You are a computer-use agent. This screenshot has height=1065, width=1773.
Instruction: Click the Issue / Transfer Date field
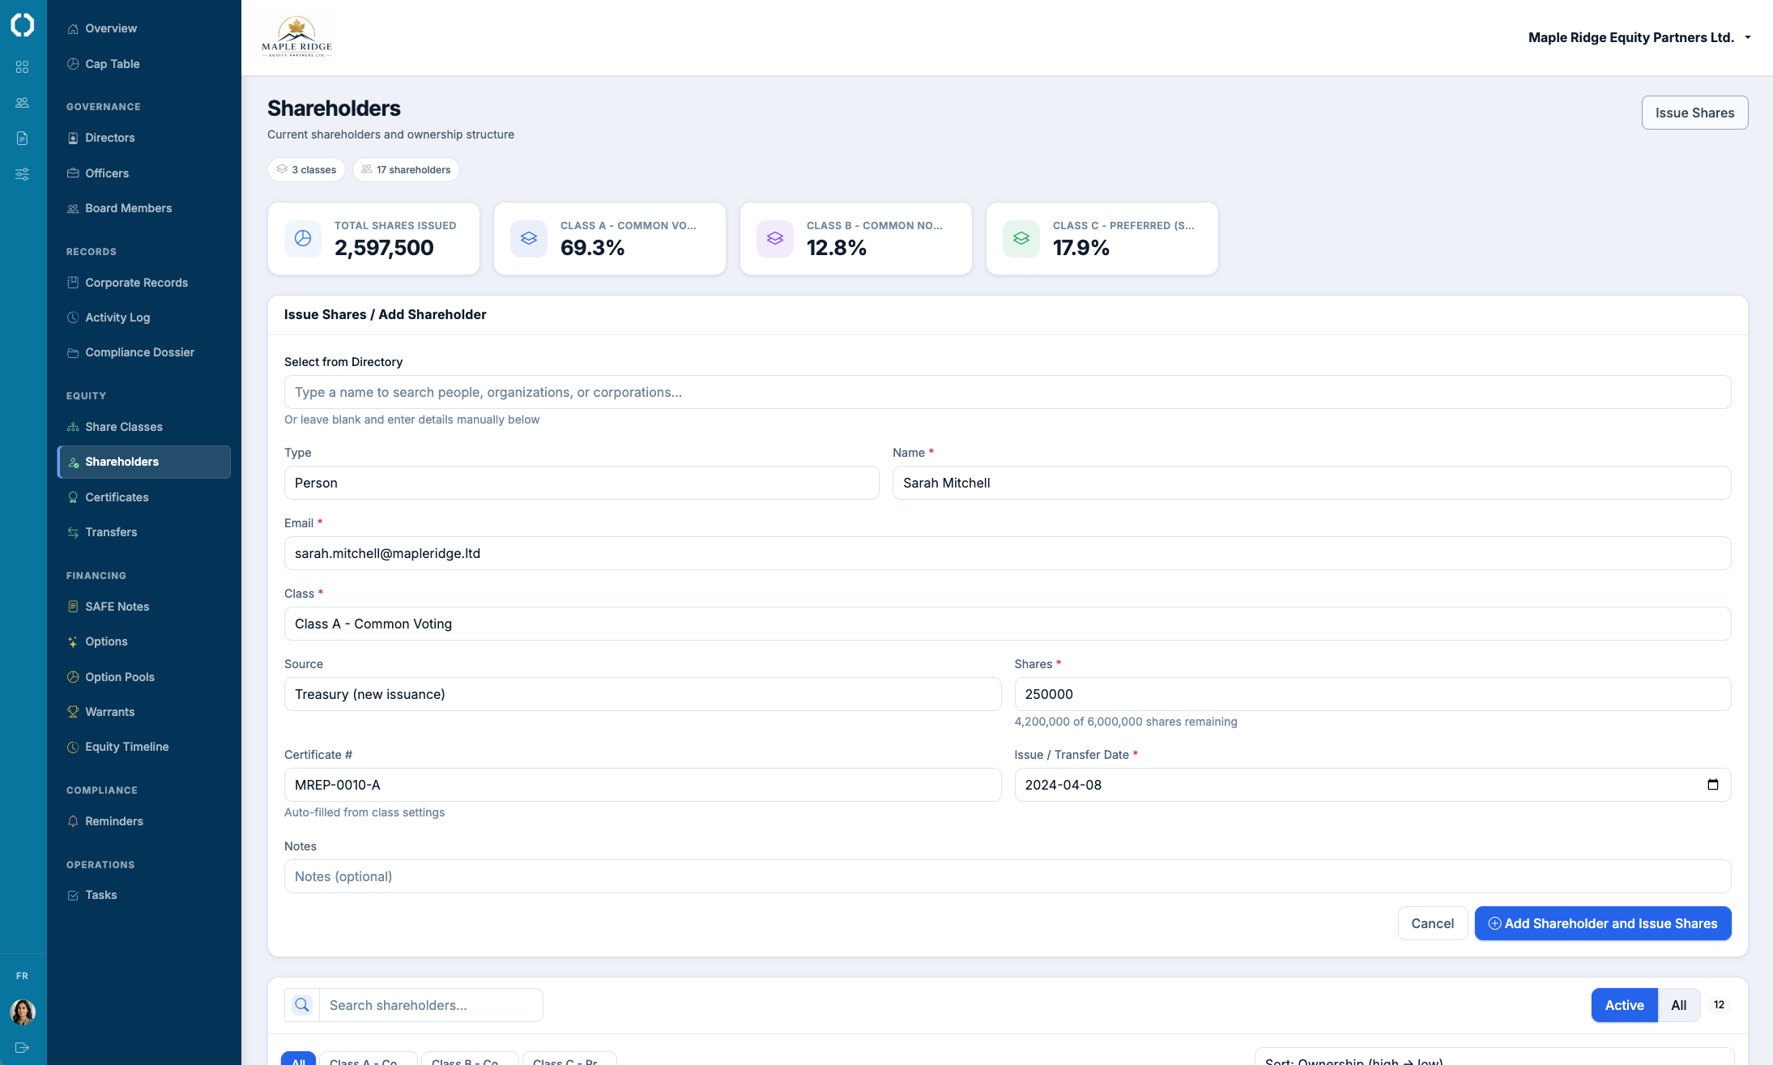point(1373,785)
